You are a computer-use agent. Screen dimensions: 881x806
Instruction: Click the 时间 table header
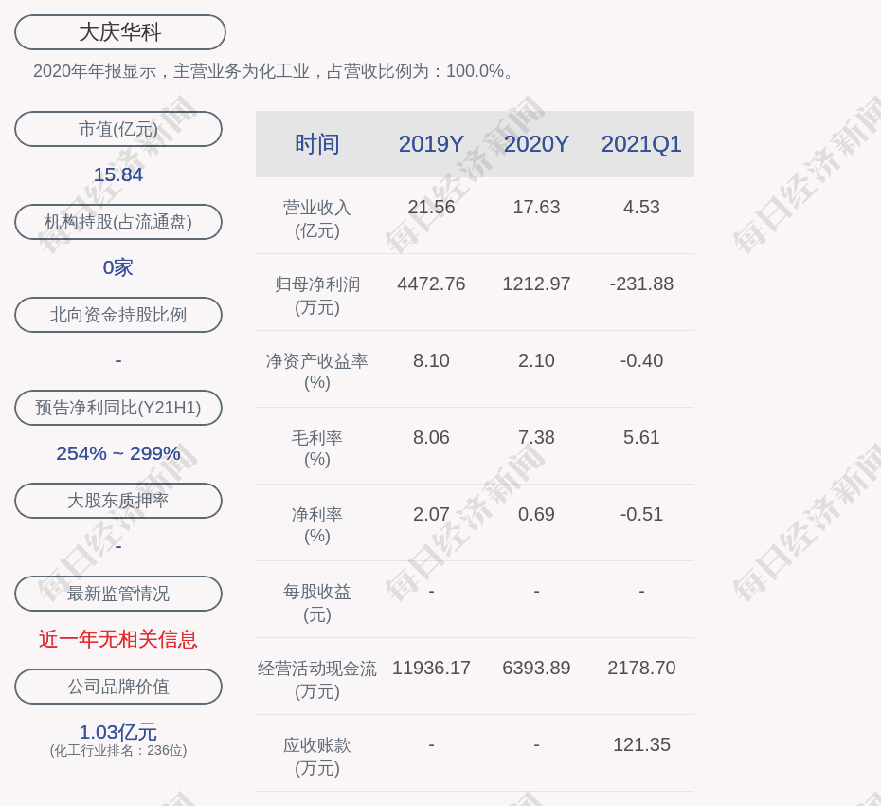[x=317, y=144]
